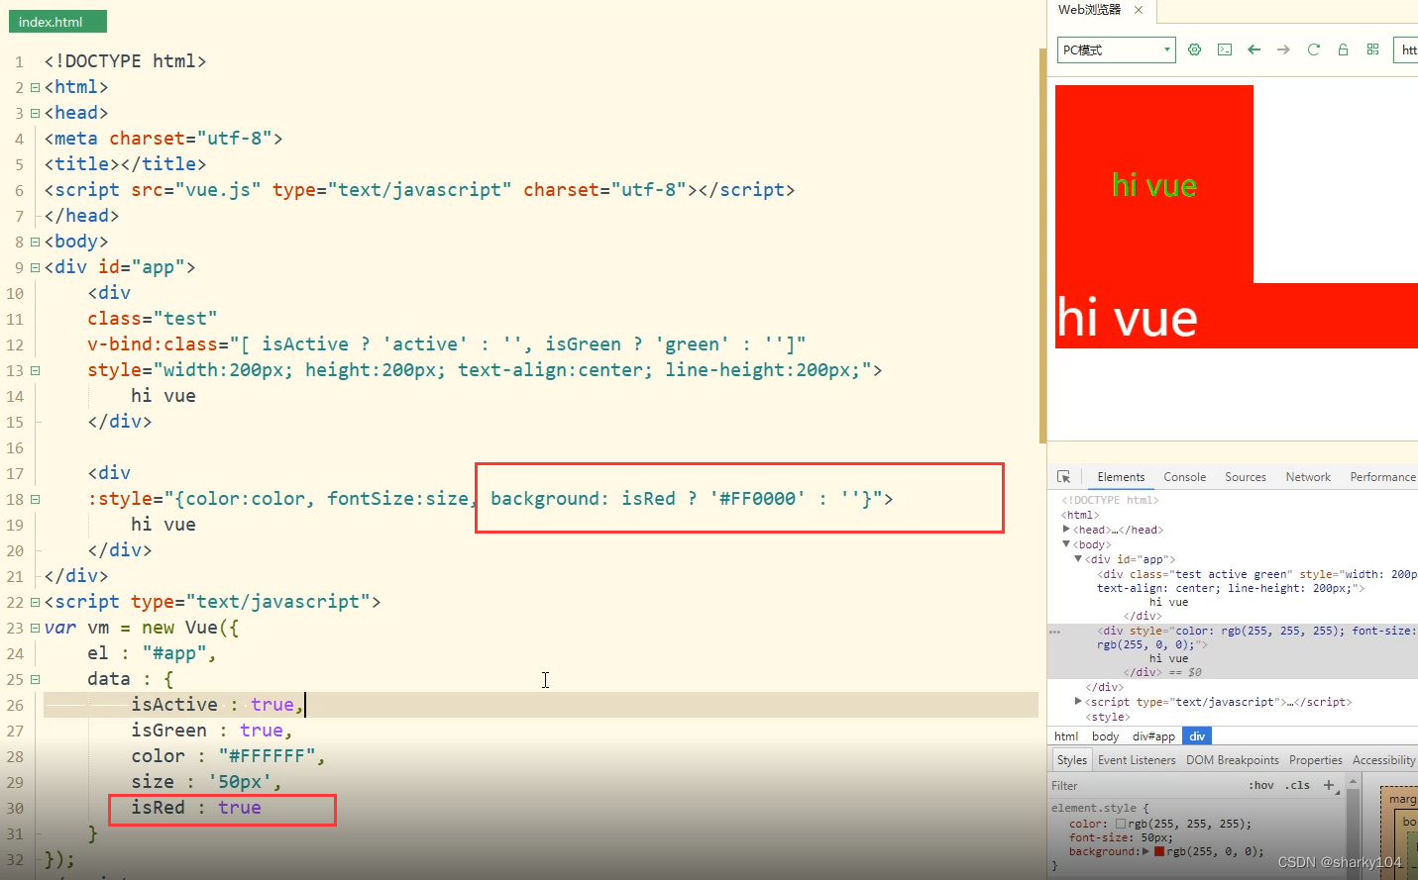Click the large white "hi vue" preview text
The image size is (1418, 880).
[1127, 318]
